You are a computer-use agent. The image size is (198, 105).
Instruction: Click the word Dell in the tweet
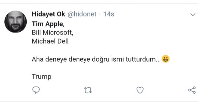63,41
